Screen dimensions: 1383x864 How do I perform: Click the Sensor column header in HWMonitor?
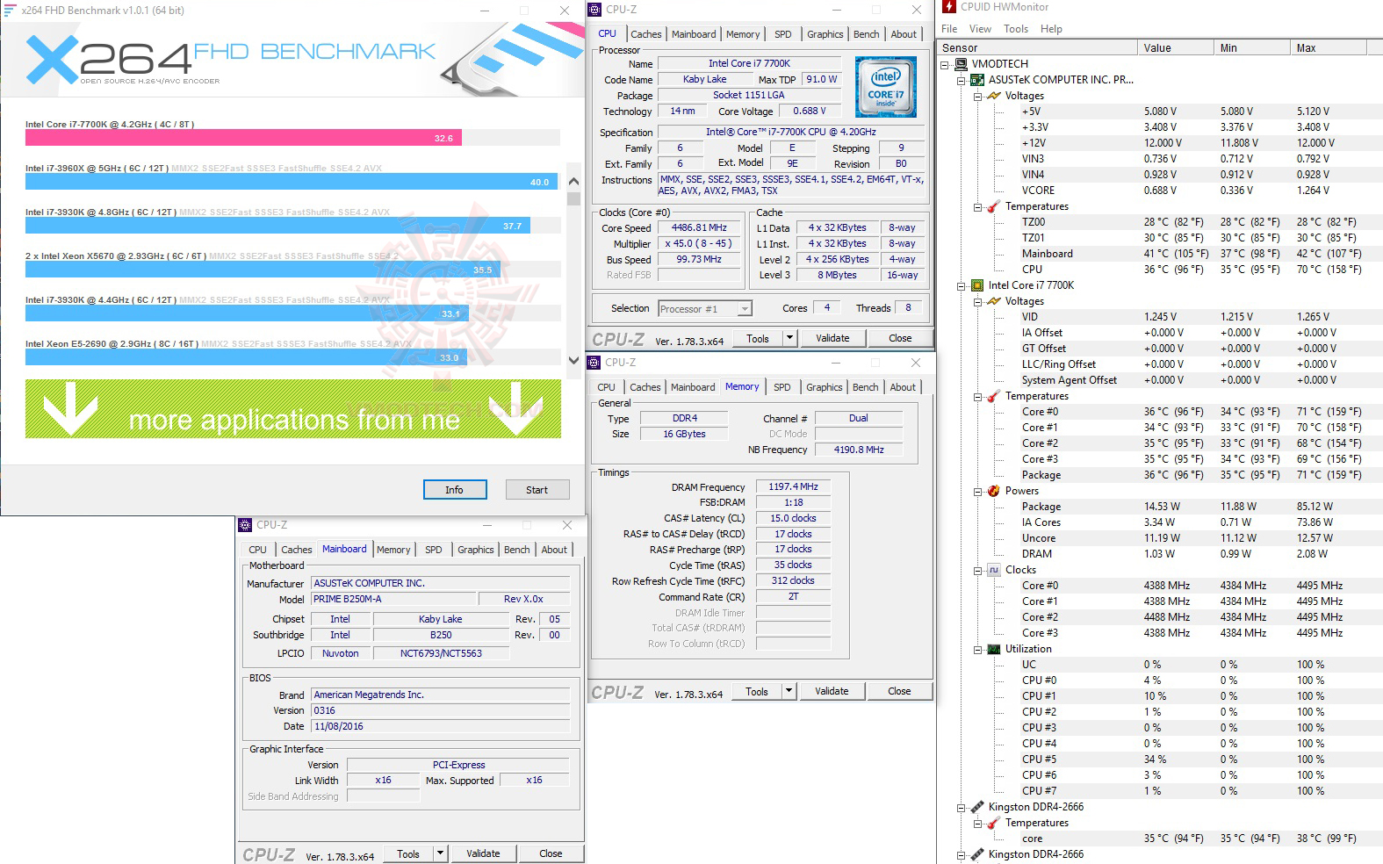point(1038,48)
